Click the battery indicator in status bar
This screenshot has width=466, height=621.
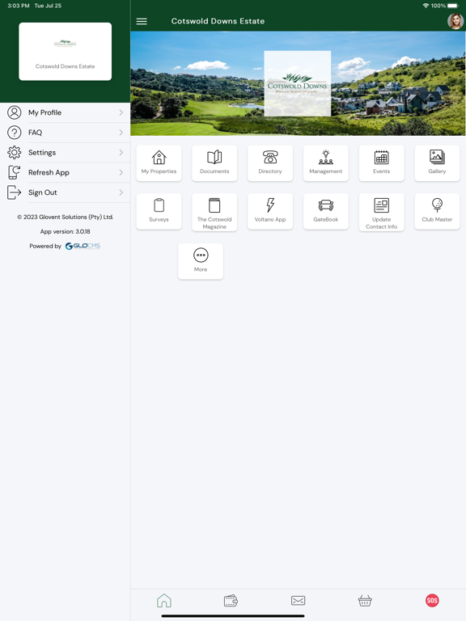(x=453, y=6)
